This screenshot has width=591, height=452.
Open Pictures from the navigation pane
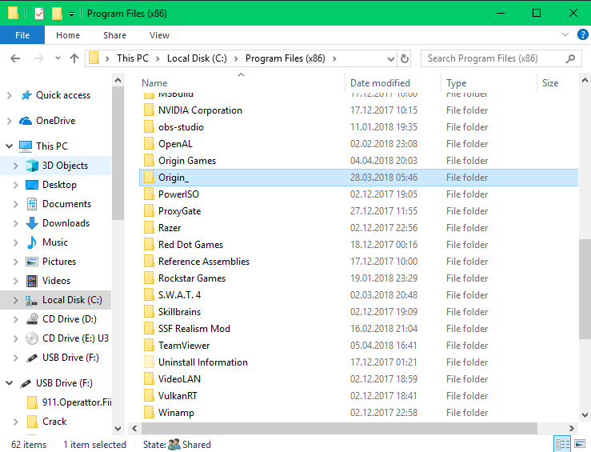[x=59, y=262]
